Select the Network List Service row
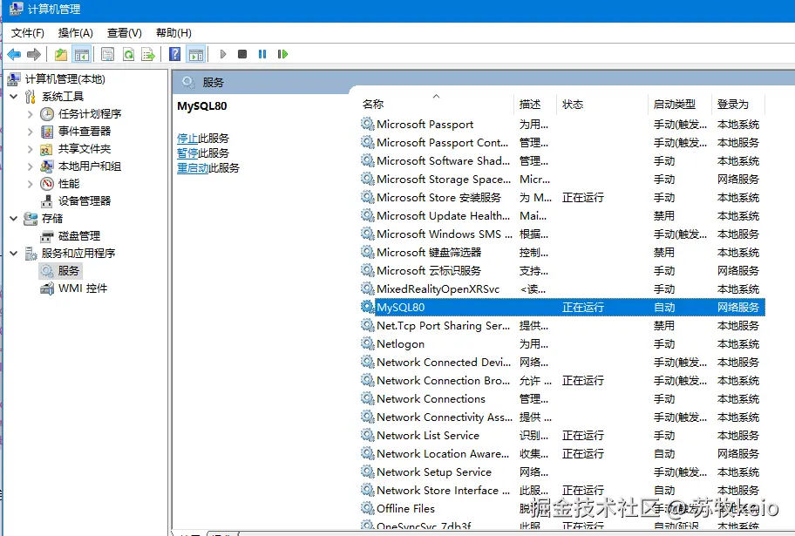Screen dimensions: 795x536 (x=561, y=435)
